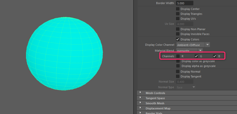This screenshot has width=237, height=114.
Task: Uncheck the Display Colors checkbox
Action: [178, 39]
